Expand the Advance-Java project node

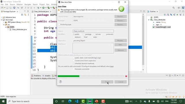click(1, 17)
